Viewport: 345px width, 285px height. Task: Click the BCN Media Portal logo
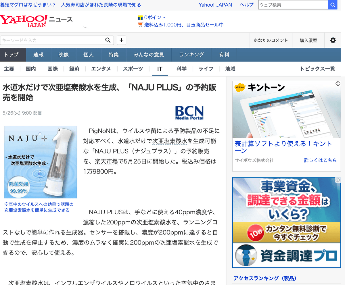(x=189, y=113)
